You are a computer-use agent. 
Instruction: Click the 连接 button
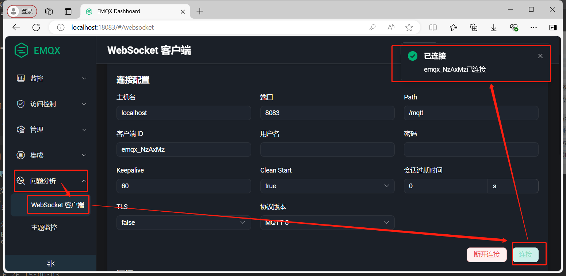pyautogui.click(x=525, y=255)
